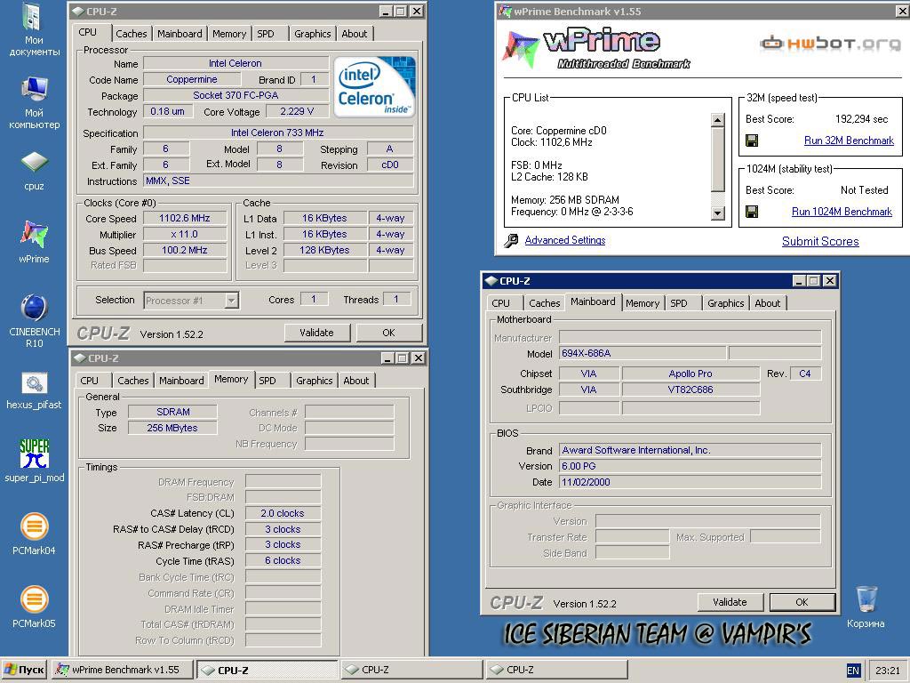Click OK in the top CPU-Z window

click(x=389, y=333)
